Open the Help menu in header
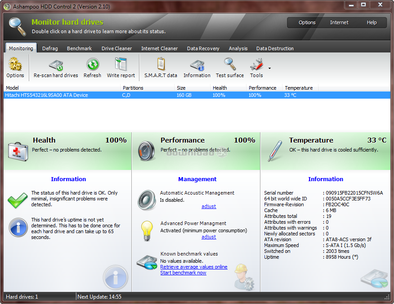 pyautogui.click(x=372, y=22)
